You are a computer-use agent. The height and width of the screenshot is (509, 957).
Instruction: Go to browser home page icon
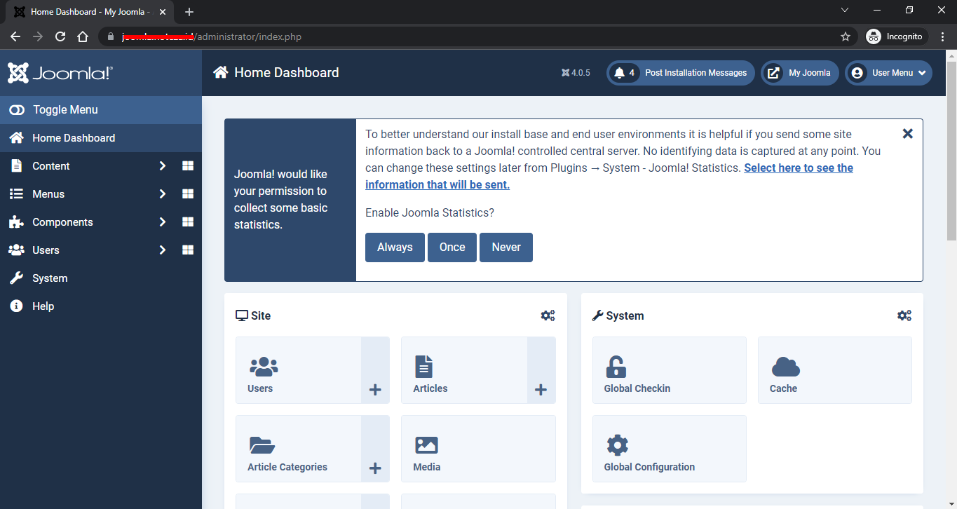click(83, 36)
